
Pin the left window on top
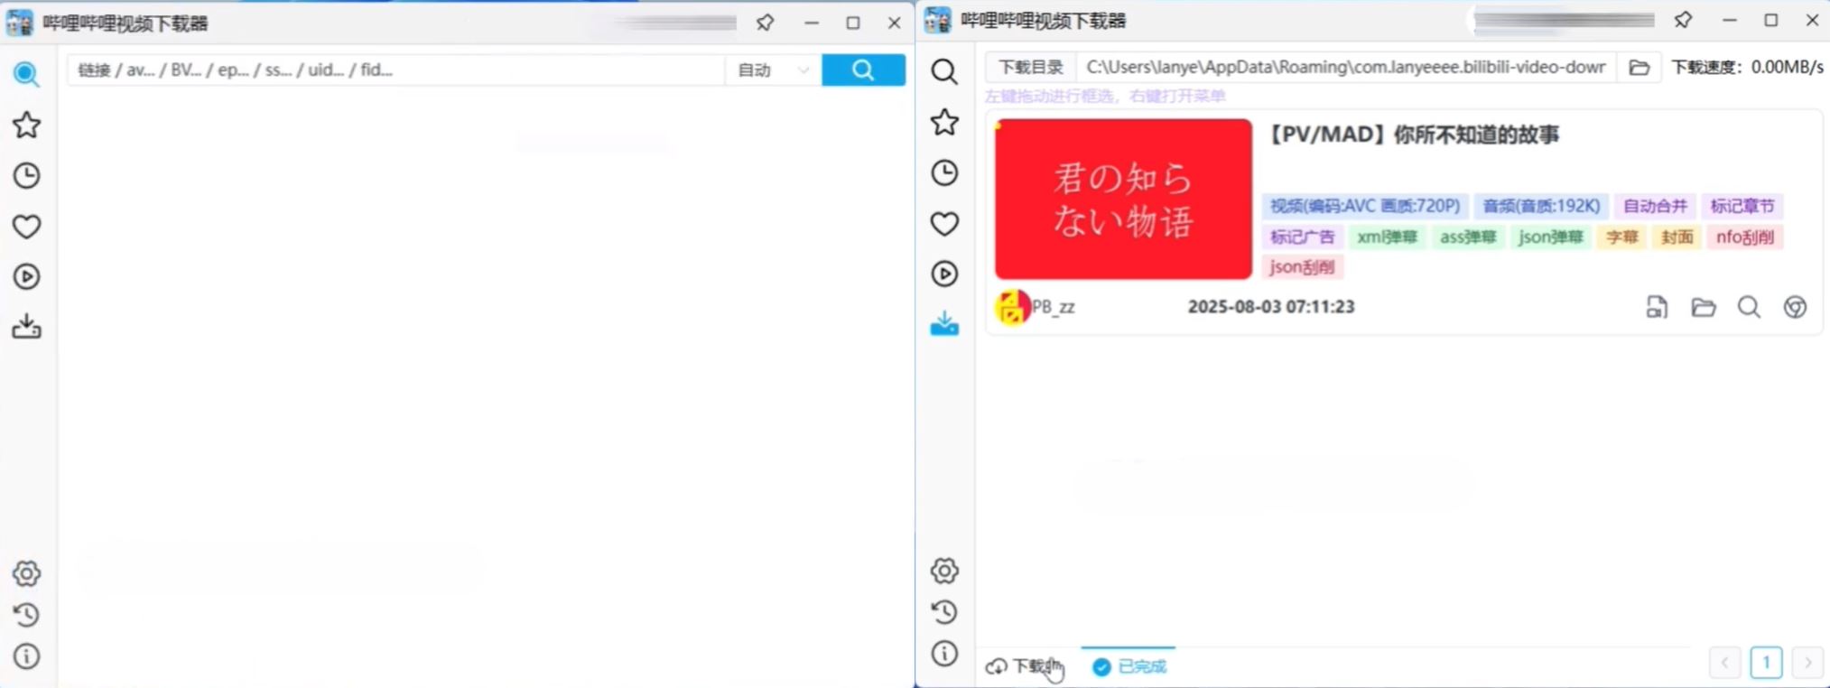765,23
